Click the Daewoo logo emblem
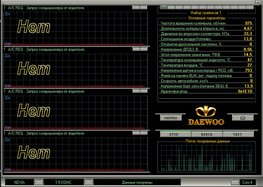This screenshot has width=263, height=187. 206,111
